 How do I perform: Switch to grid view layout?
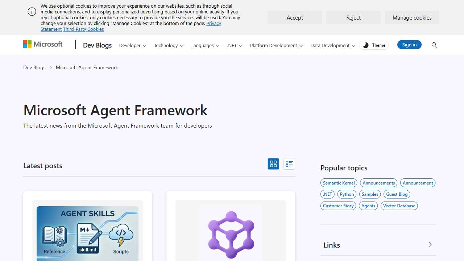coord(273,164)
